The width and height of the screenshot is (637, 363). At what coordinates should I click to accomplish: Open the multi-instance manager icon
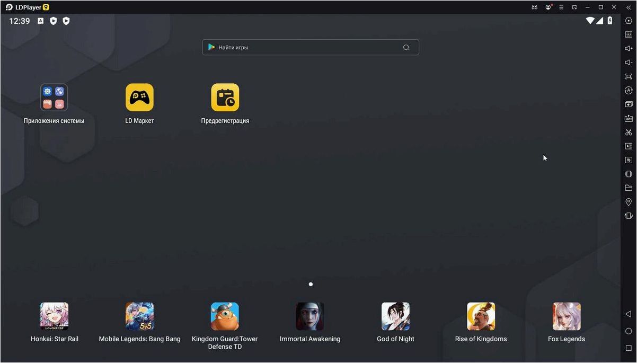pyautogui.click(x=629, y=104)
